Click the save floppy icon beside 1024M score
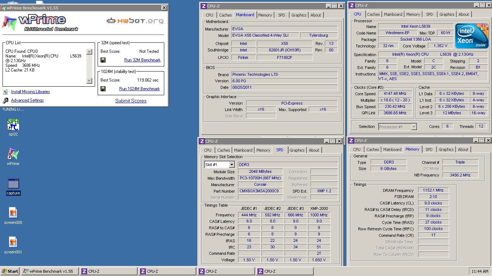The height and width of the screenshot is (276, 492). [103, 89]
